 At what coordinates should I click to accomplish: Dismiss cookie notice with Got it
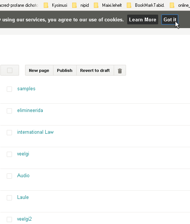[170, 19]
